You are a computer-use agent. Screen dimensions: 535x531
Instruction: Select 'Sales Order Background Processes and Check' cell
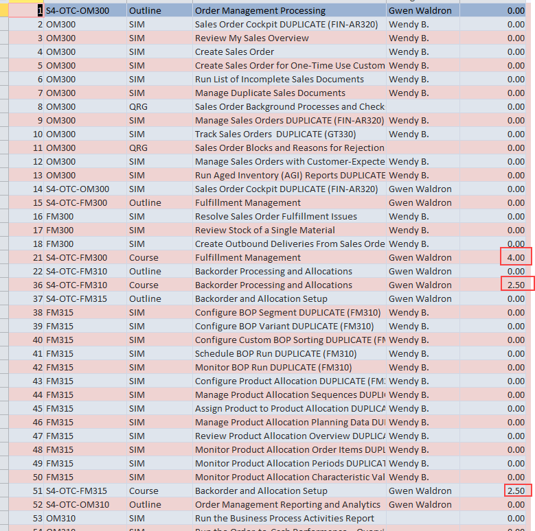point(289,106)
